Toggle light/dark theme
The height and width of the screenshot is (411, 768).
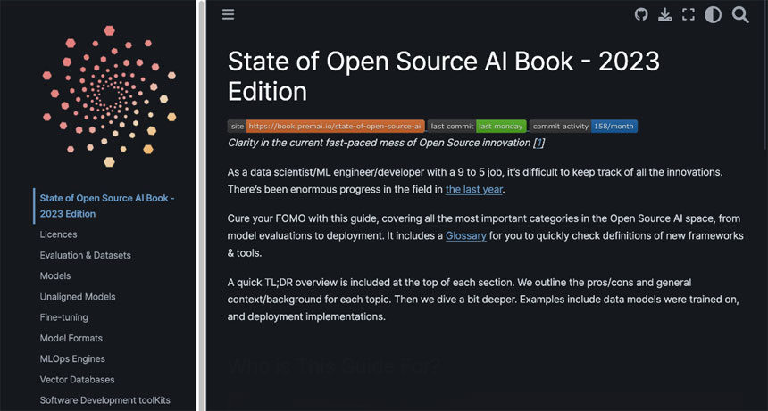tap(713, 14)
